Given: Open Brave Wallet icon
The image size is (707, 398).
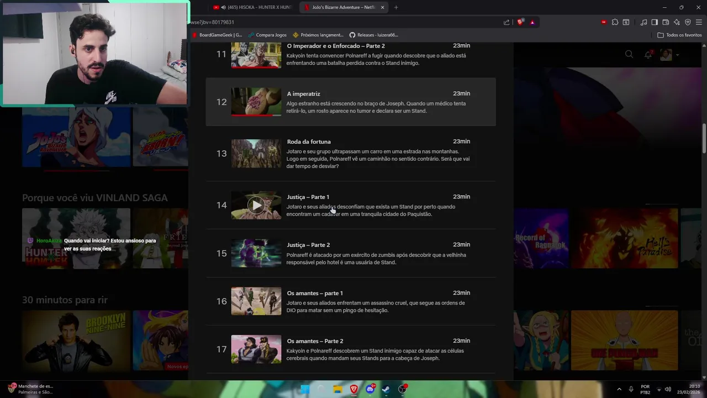Looking at the screenshot, I should pyautogui.click(x=666, y=22).
